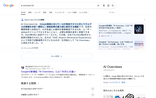The height and width of the screenshot is (98, 156).
Task: Click the magnifying glass search icon
Action: coord(113,5)
